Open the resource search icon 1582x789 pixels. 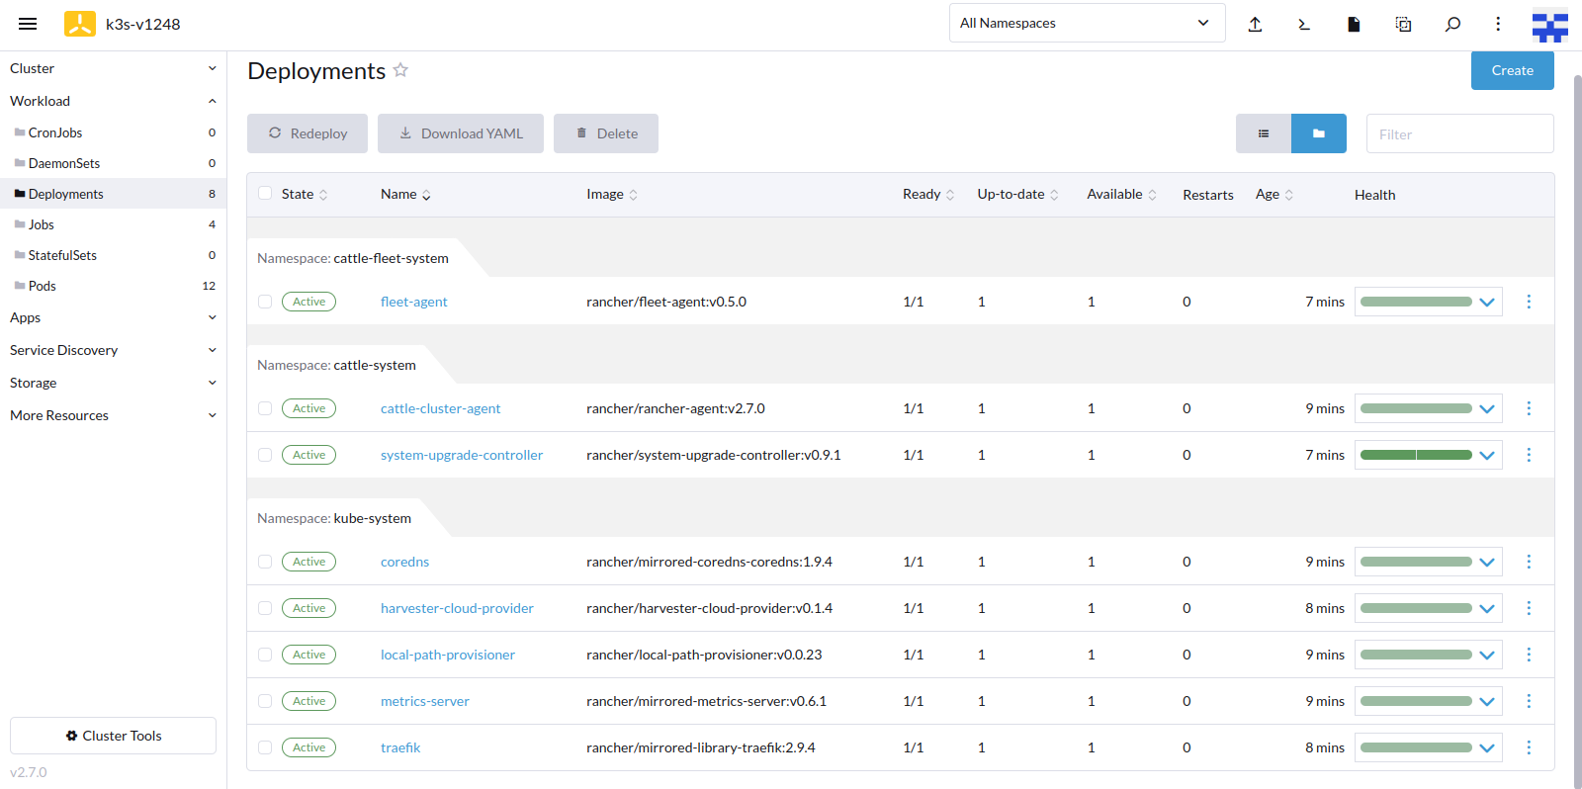(1452, 24)
